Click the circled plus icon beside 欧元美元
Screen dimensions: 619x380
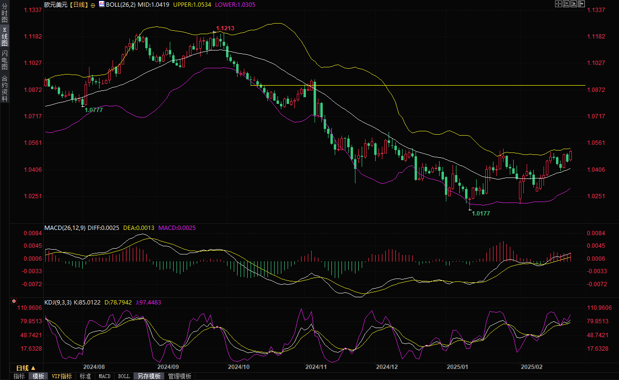click(93, 5)
